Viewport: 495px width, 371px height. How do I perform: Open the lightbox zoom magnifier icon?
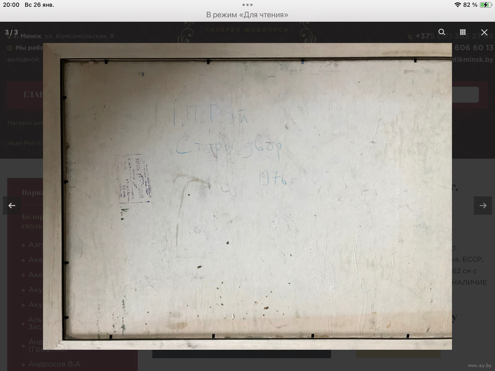pos(442,32)
